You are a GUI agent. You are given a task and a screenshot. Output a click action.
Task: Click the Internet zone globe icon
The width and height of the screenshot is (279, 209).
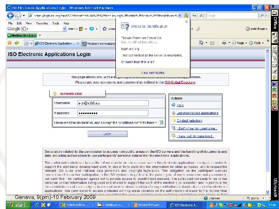point(206,198)
